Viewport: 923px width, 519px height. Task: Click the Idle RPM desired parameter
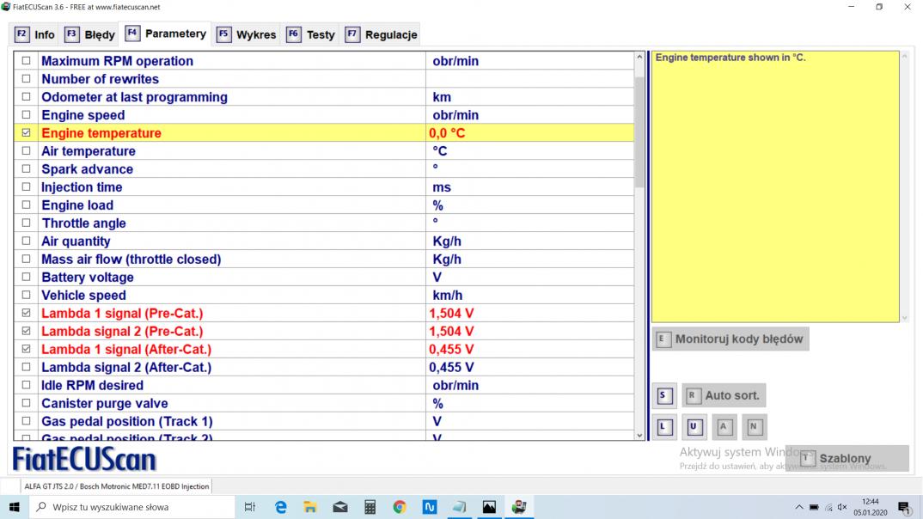tap(92, 386)
